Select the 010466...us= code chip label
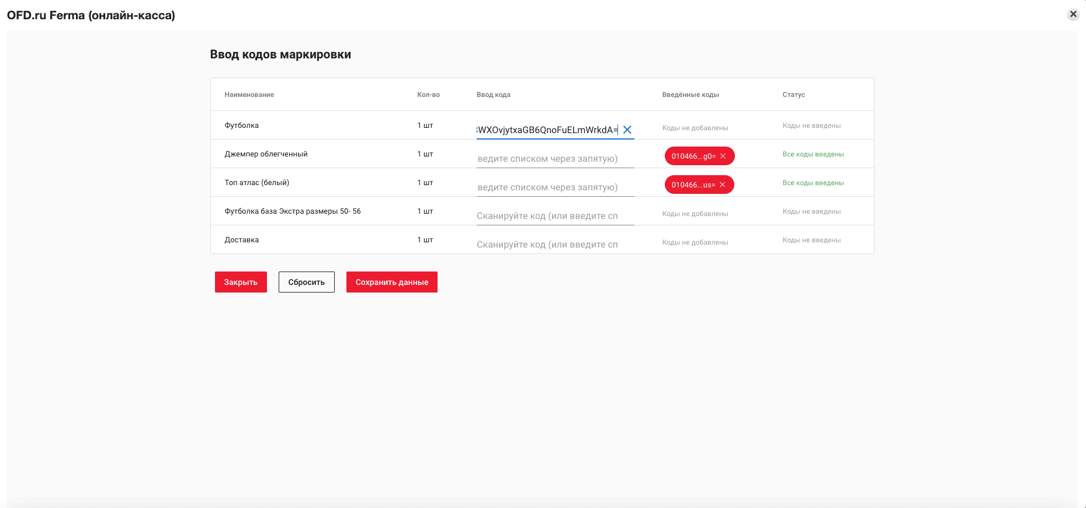Image resolution: width=1086 pixels, height=508 pixels. coord(693,185)
